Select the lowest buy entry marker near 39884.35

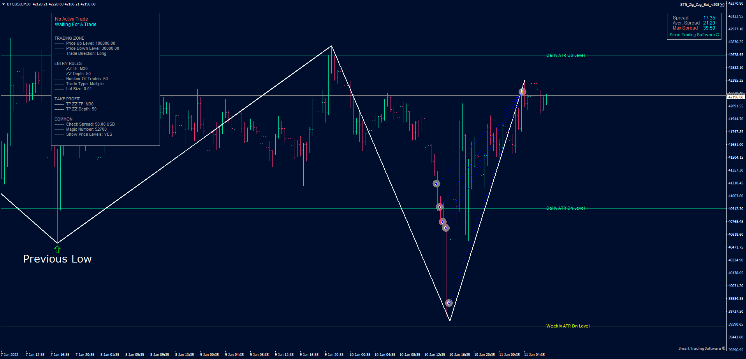tap(449, 303)
